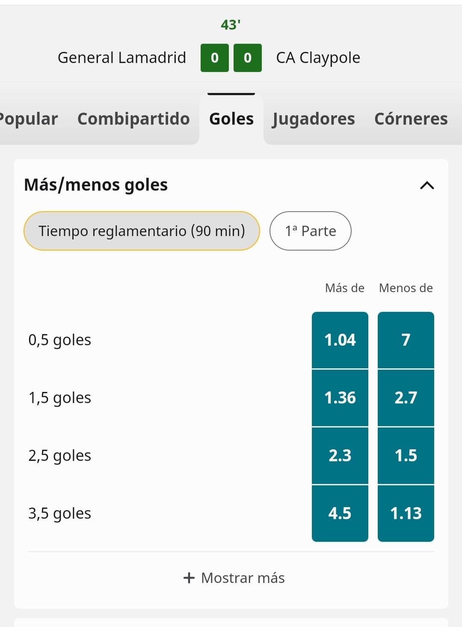Select Más de 3,5 goles odds 4.5
The height and width of the screenshot is (627, 462).
[340, 514]
